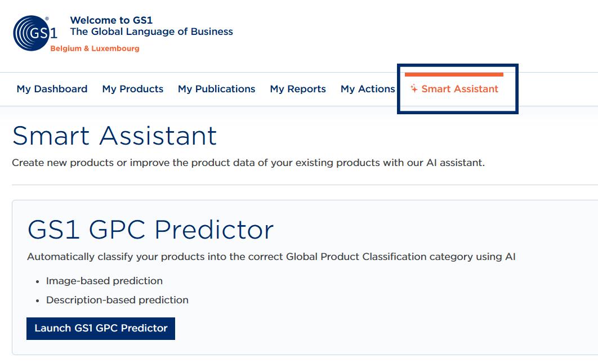Navigate to My Actions
The image size is (598, 363).
tap(368, 89)
